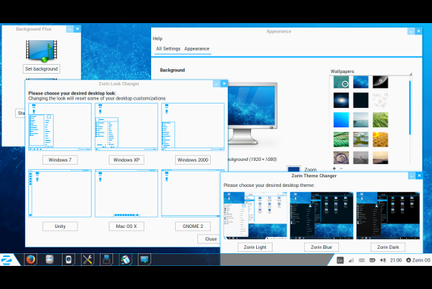
Task: Click the Zorin Blue theme preview image
Action: coord(322,215)
